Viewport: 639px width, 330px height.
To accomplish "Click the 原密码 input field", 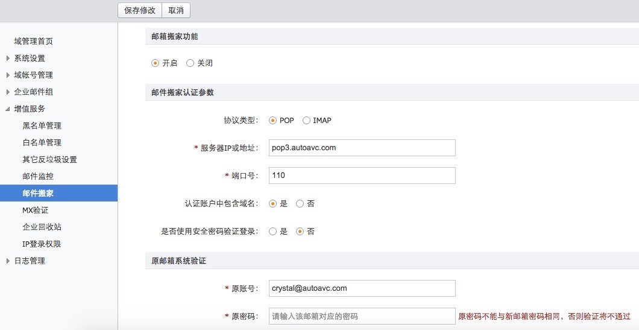I will [362, 316].
